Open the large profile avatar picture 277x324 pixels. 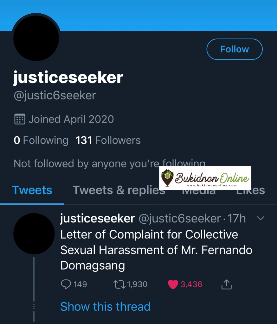coord(36,38)
